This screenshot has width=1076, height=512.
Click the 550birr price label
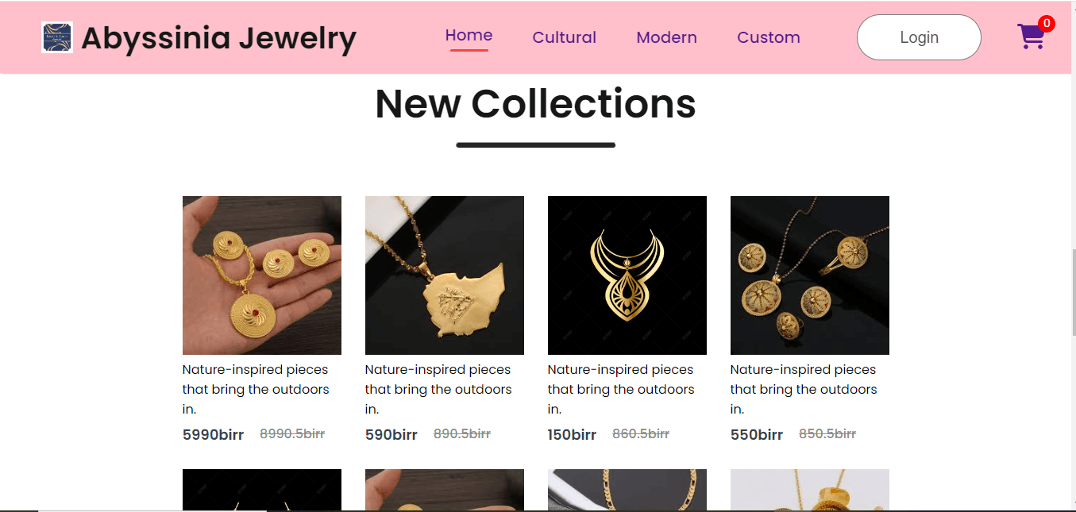click(x=756, y=435)
